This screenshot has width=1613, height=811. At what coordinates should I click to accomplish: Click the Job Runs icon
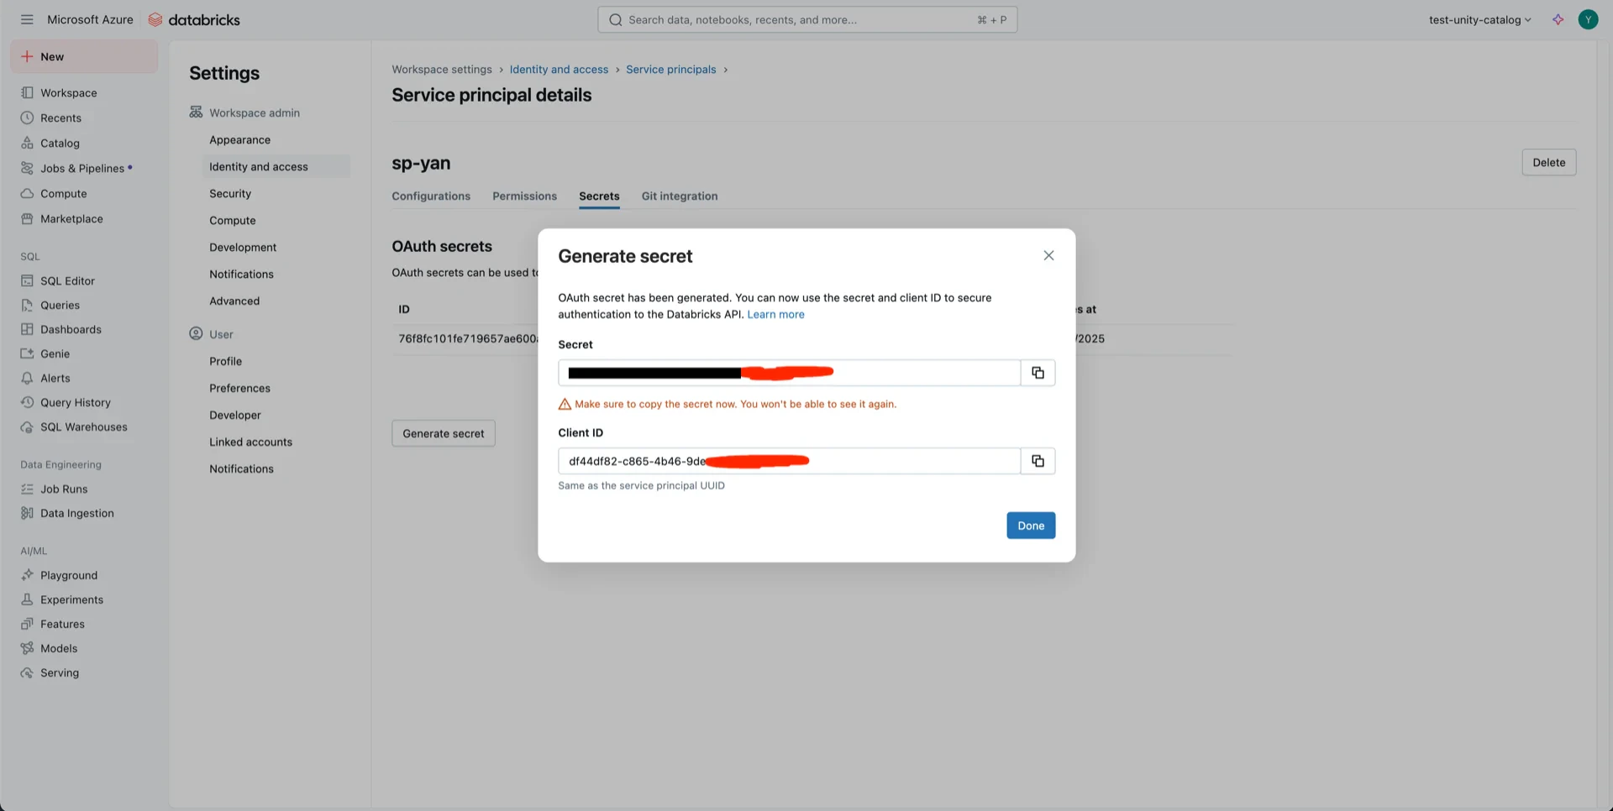(x=27, y=489)
